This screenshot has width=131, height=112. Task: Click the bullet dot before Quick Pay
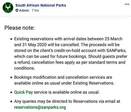(11, 92)
